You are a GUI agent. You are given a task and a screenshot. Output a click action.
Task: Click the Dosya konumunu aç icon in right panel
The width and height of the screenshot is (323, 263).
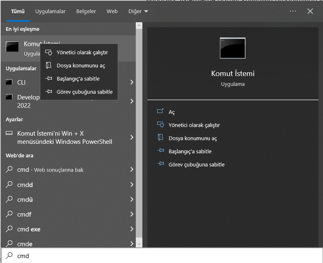(160, 138)
